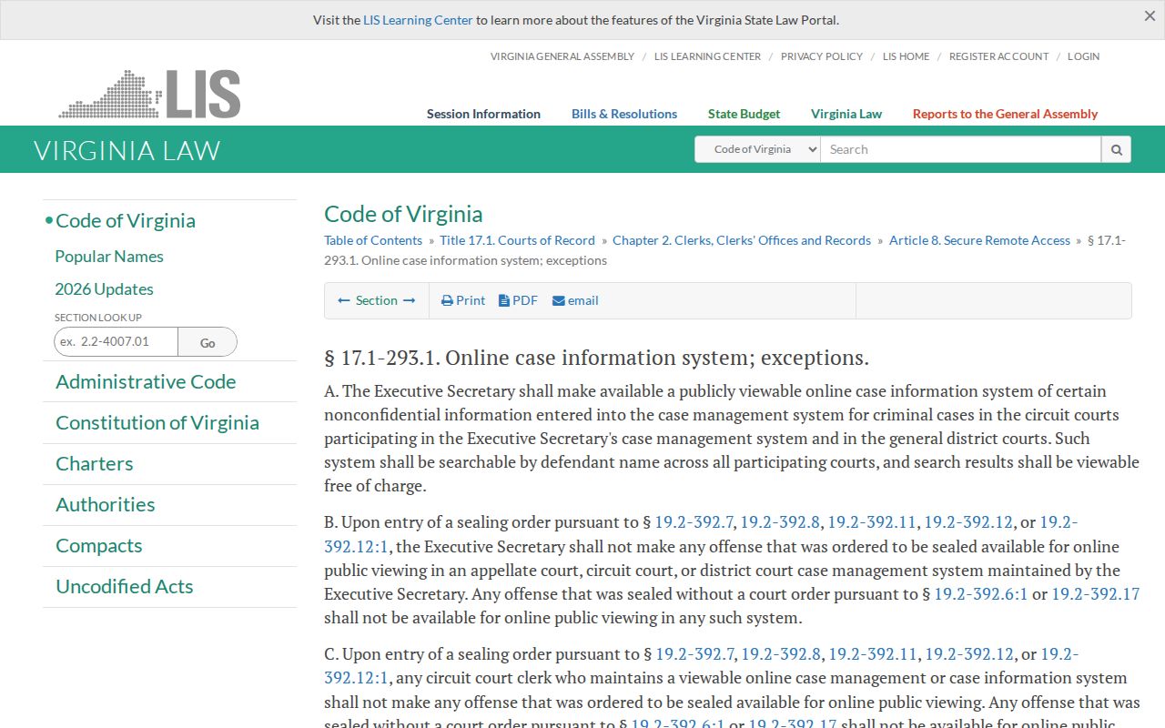Open Constitution of Virginia sidebar link

coord(157,422)
